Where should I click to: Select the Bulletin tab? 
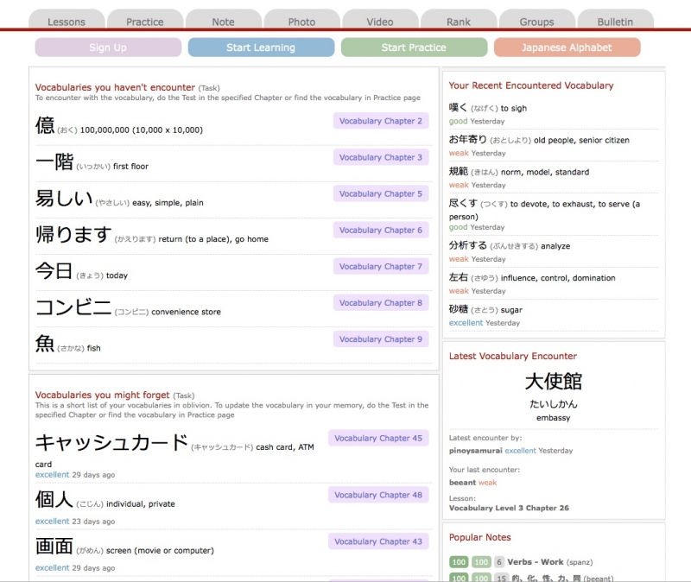[615, 22]
